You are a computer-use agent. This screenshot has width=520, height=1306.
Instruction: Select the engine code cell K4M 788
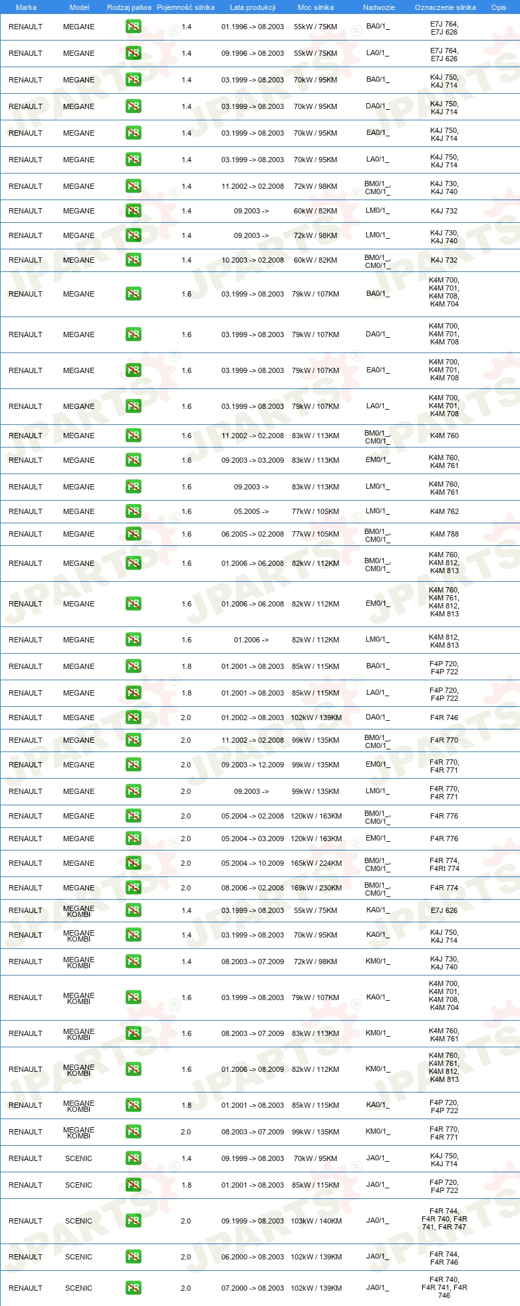coord(444,534)
